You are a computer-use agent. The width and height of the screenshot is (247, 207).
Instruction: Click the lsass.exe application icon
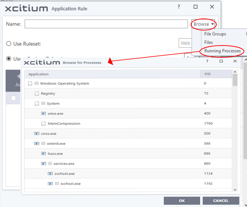point(43,154)
